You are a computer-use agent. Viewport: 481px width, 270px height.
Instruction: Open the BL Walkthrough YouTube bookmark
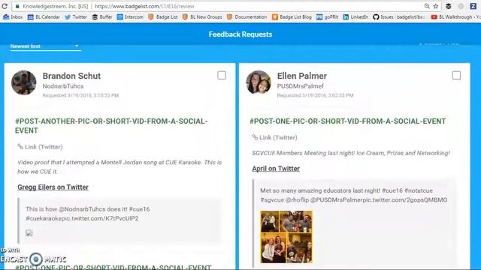click(455, 17)
